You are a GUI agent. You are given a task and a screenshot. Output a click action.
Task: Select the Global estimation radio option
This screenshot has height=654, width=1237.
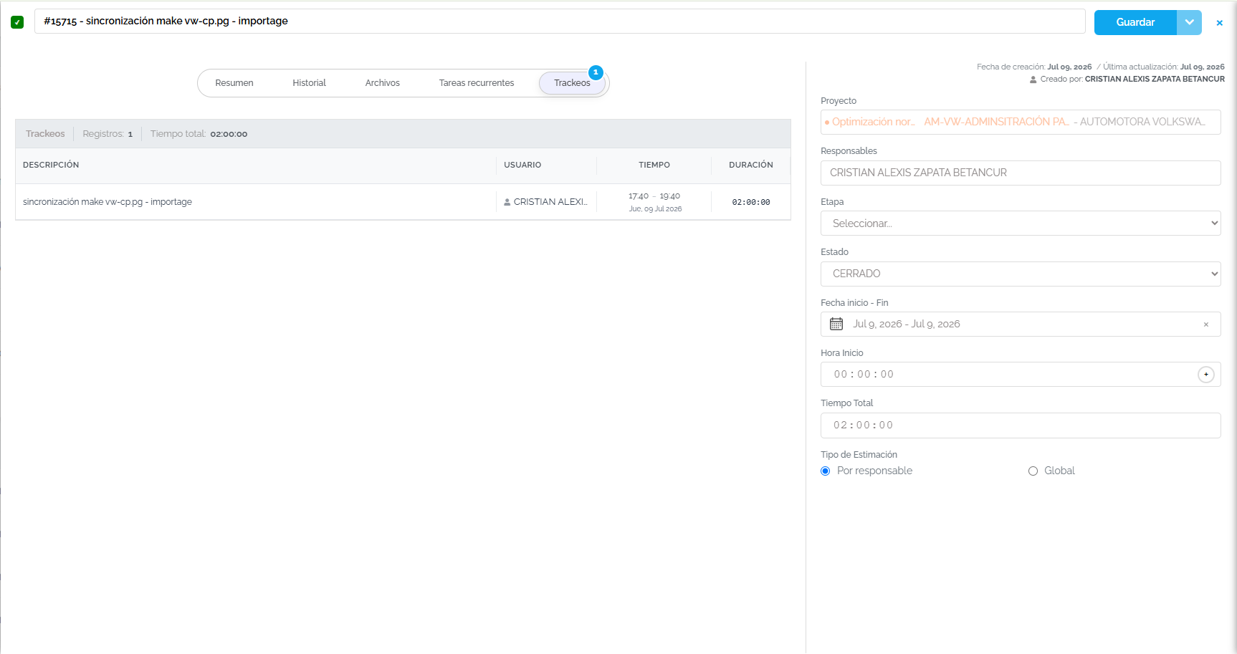coord(1033,471)
